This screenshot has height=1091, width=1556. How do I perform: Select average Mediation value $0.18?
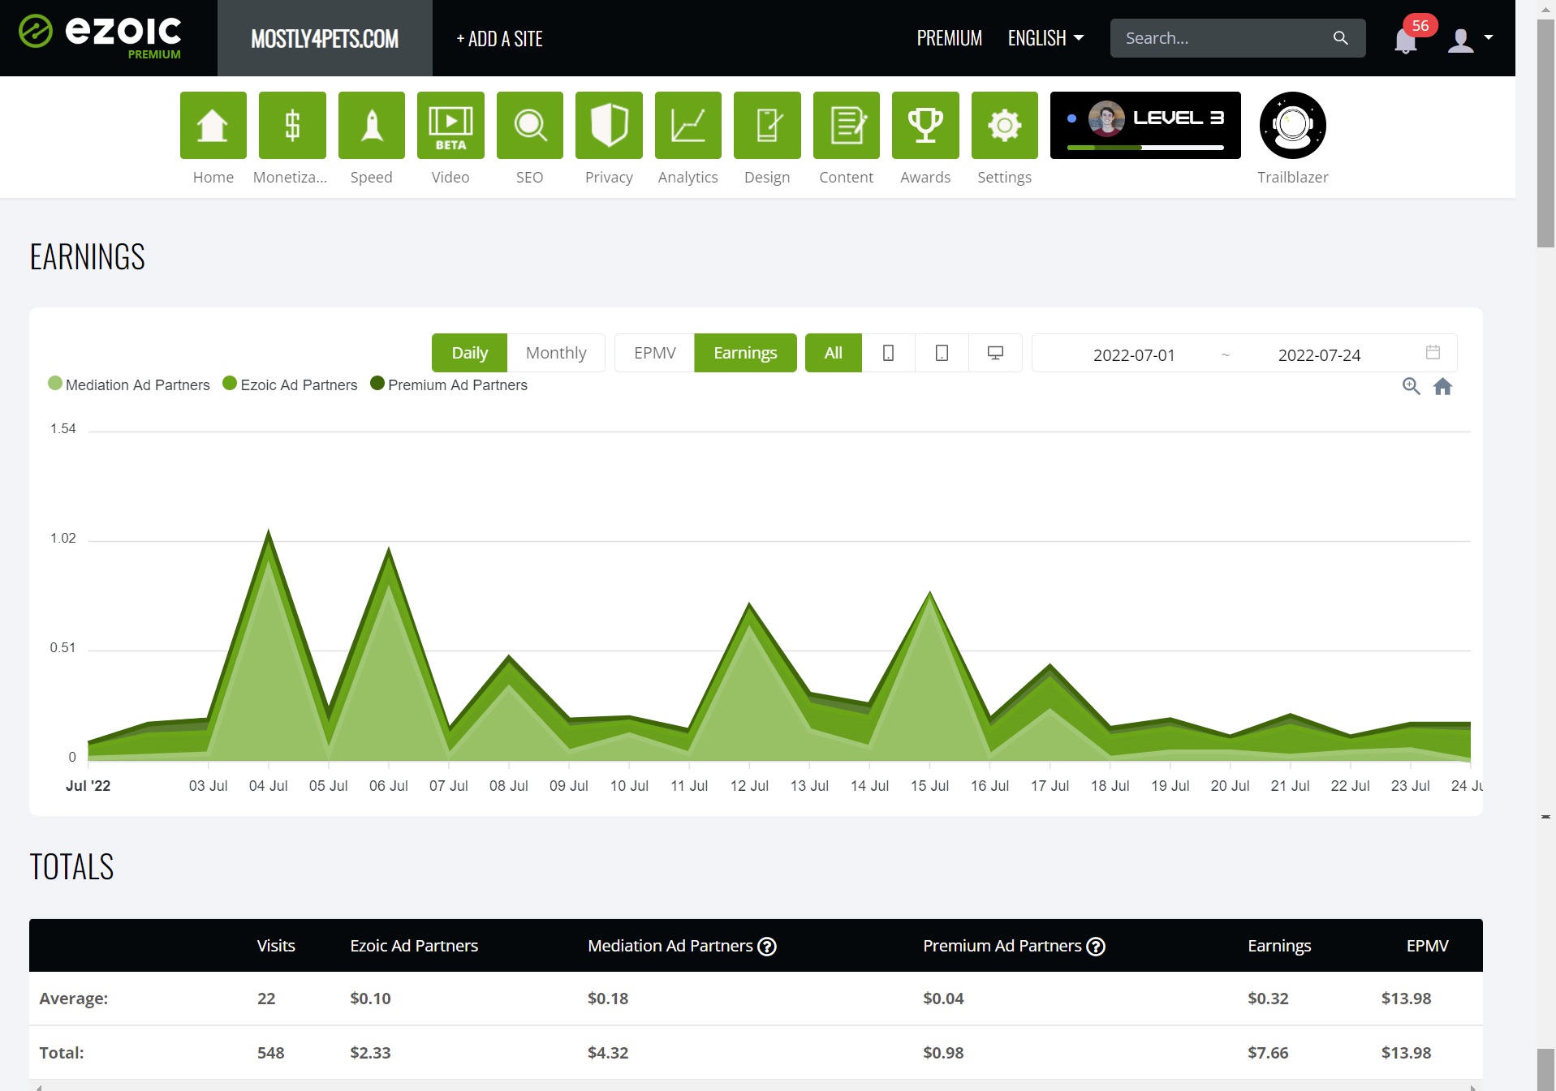pos(608,999)
